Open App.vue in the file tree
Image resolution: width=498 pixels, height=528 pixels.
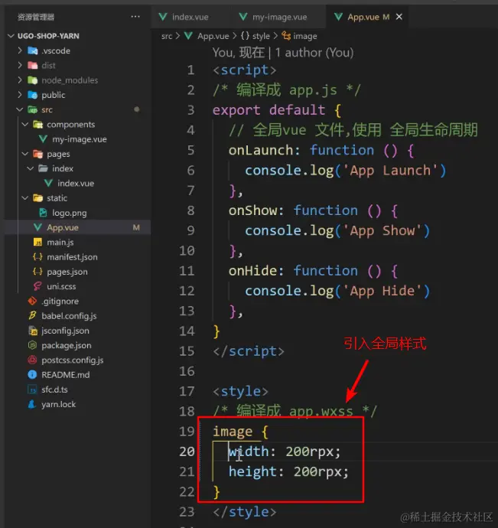coord(77,227)
